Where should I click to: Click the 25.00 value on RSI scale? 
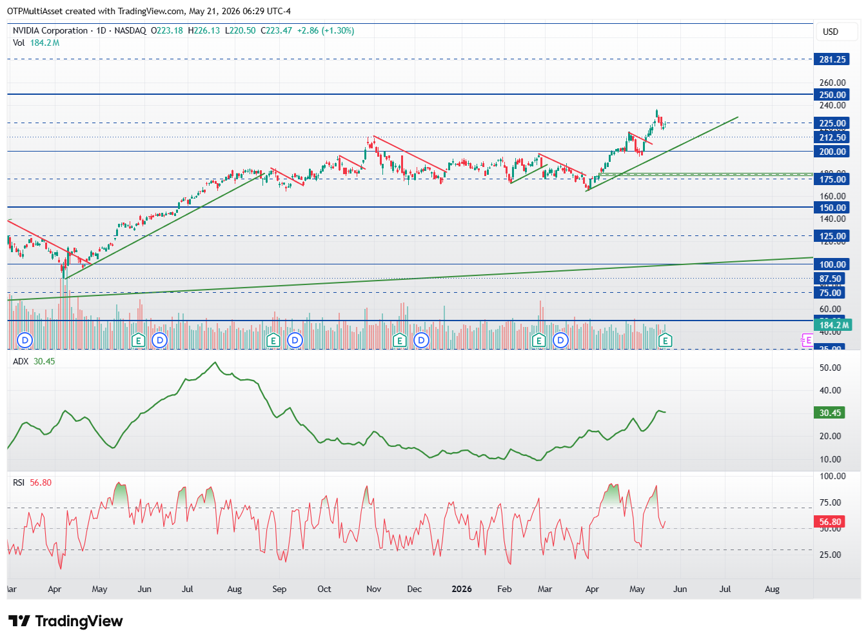(x=830, y=555)
